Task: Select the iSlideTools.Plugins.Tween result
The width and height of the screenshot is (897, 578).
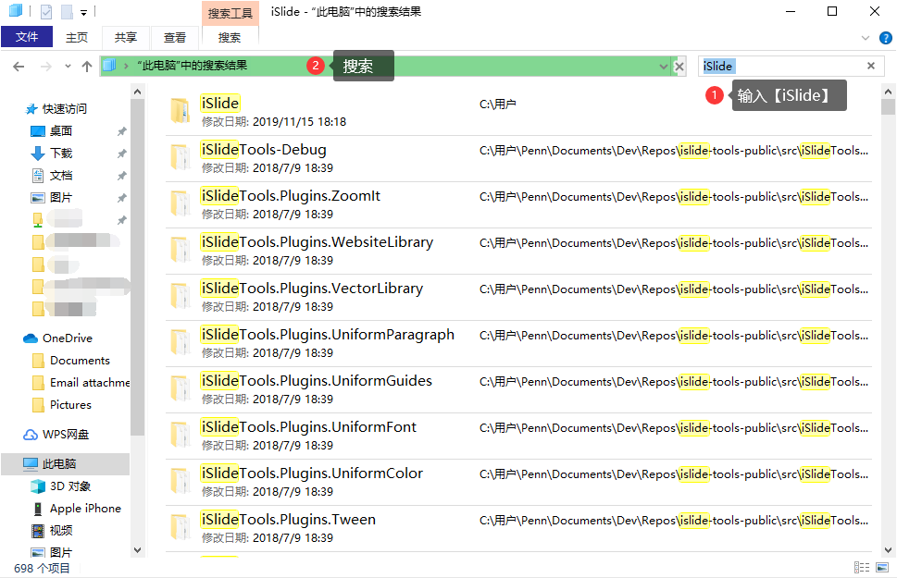Action: coord(518,529)
